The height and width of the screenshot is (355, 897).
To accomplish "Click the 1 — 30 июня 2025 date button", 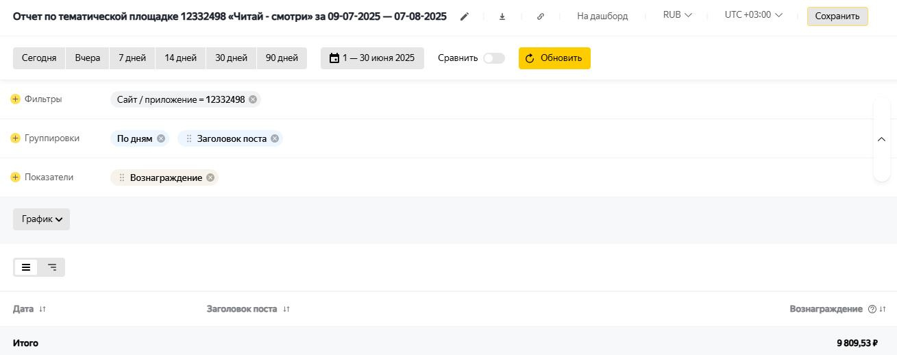I will 372,58.
